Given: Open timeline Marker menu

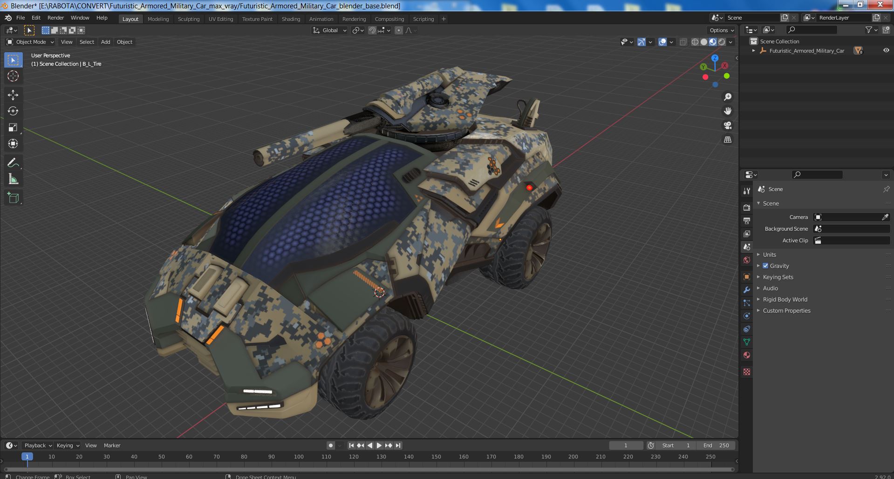Looking at the screenshot, I should pyautogui.click(x=112, y=445).
